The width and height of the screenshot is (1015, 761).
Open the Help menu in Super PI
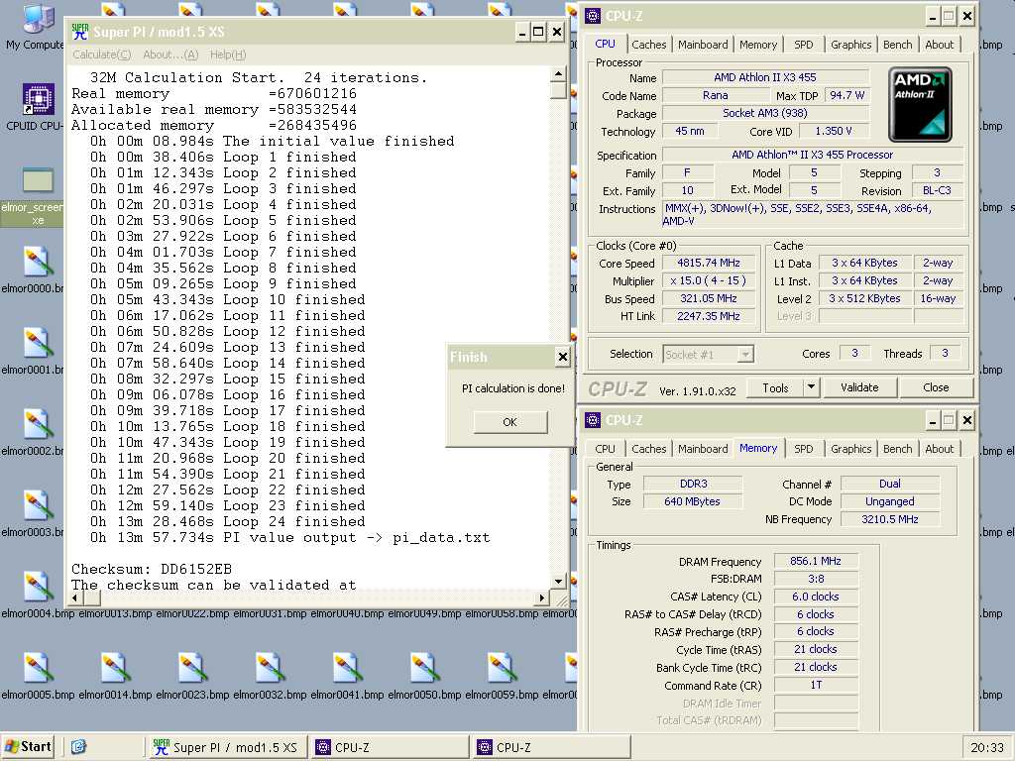[228, 55]
